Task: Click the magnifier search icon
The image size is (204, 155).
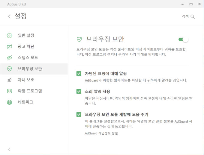Action: click(193, 17)
